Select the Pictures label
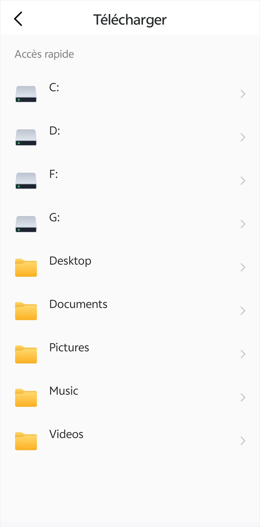Viewport: 260px width, 527px height. click(x=69, y=348)
